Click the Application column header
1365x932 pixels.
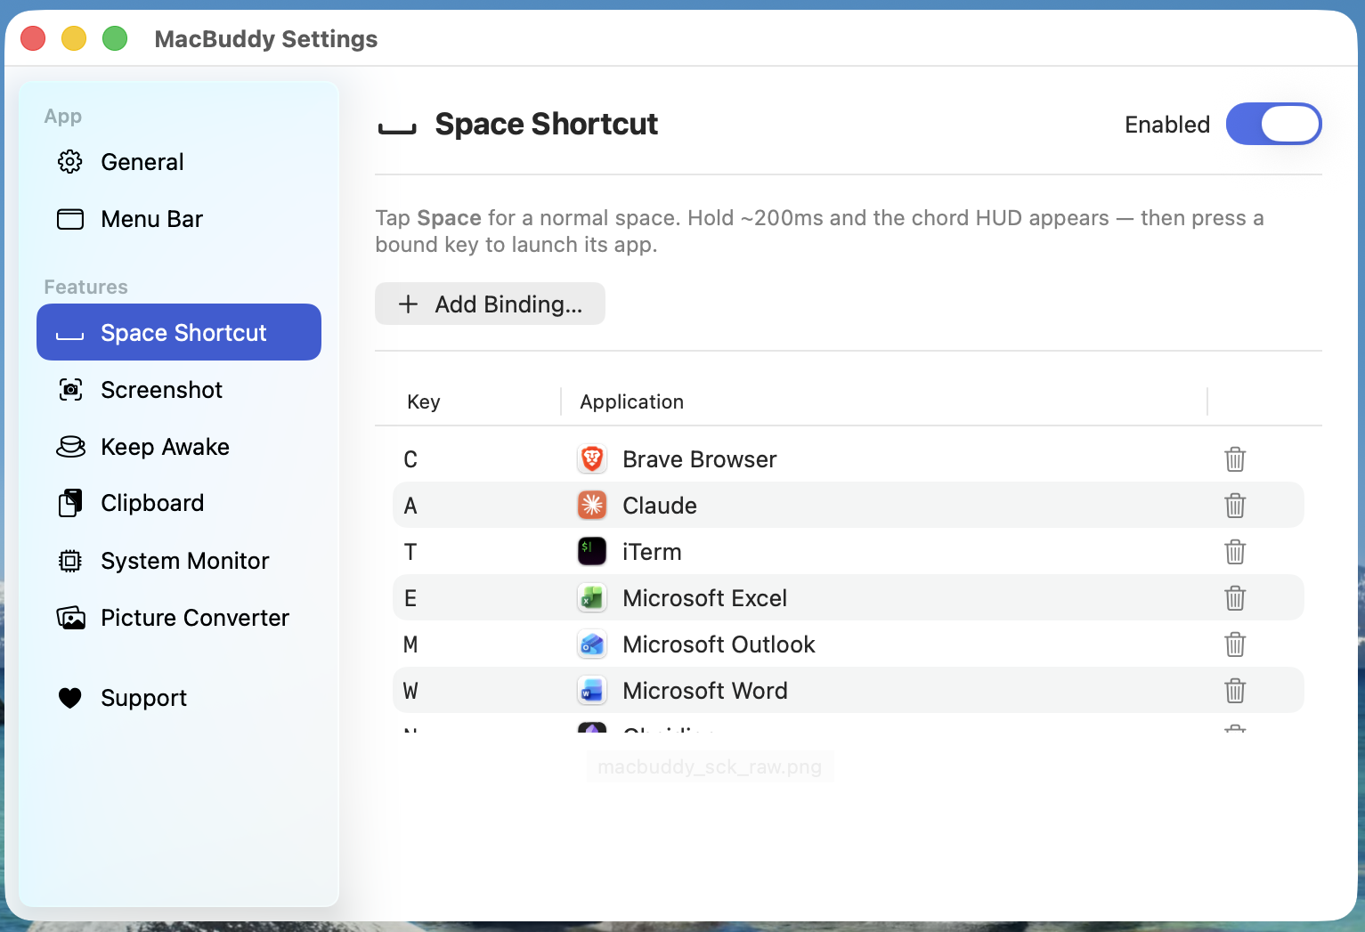[x=631, y=401]
